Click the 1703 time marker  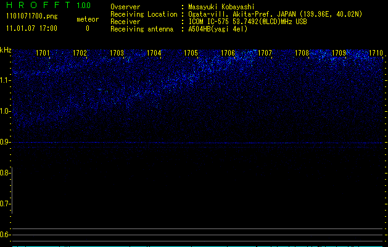[117, 53]
